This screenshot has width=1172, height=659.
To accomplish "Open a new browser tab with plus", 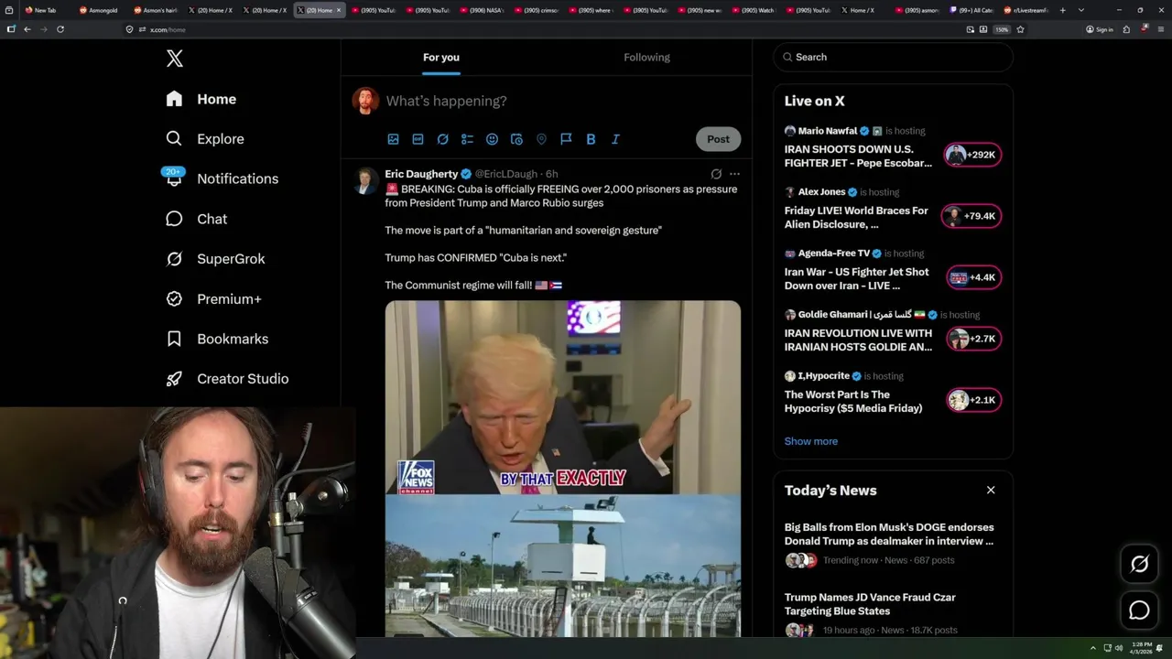I will pyautogui.click(x=1062, y=10).
